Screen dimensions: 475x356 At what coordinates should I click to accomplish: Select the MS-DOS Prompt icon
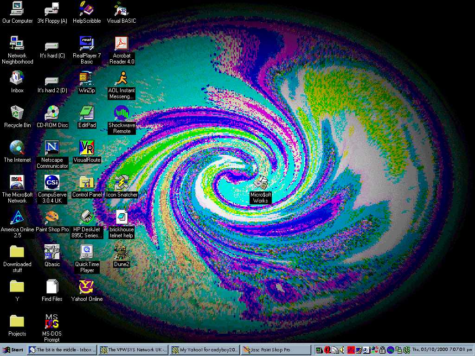pos(52,322)
